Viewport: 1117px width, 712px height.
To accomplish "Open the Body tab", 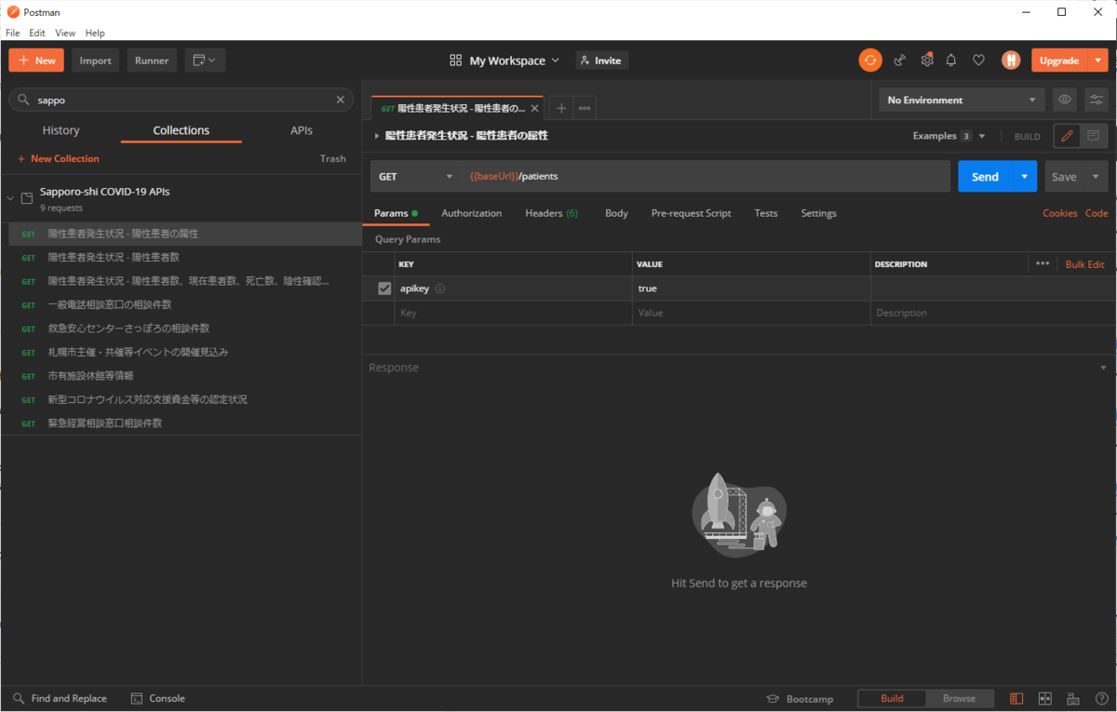I will click(616, 213).
